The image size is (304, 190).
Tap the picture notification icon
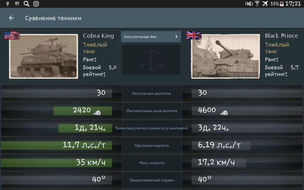pyautogui.click(x=17, y=3)
